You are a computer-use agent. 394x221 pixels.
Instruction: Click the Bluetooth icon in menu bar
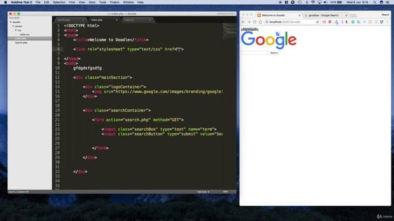click(307, 2)
